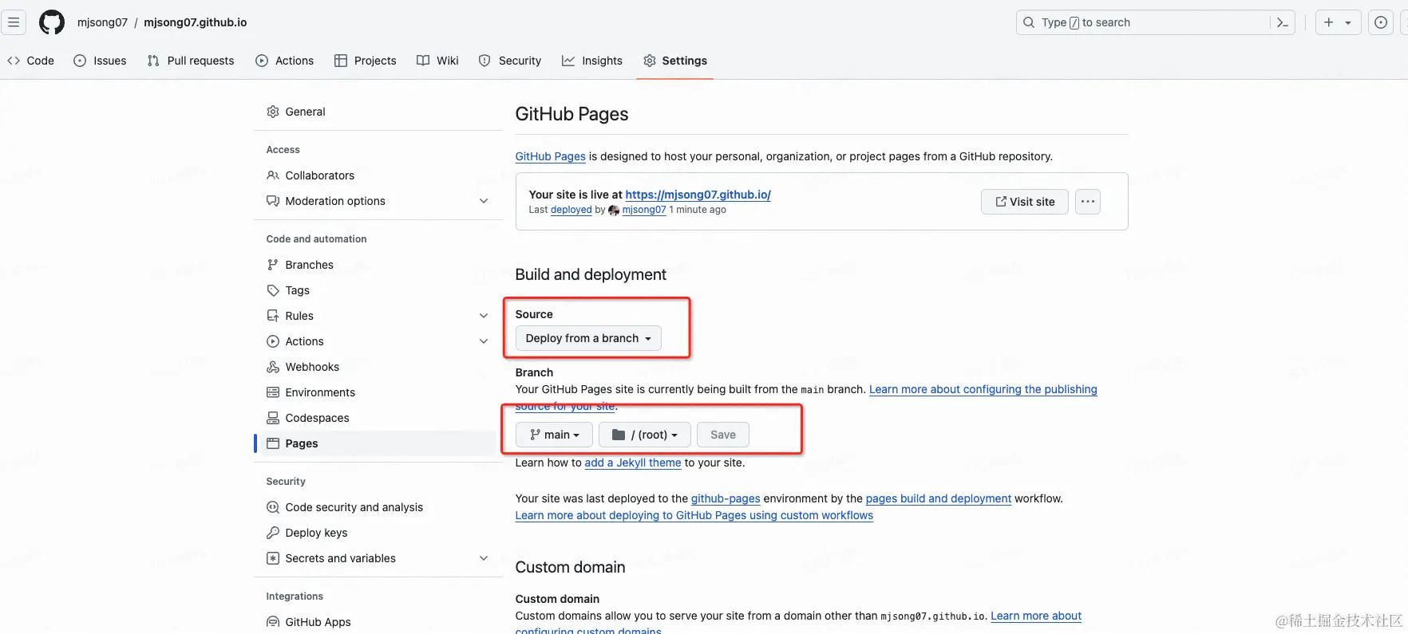1408x634 pixels.
Task: Open the Wiki tab
Action: point(437,61)
